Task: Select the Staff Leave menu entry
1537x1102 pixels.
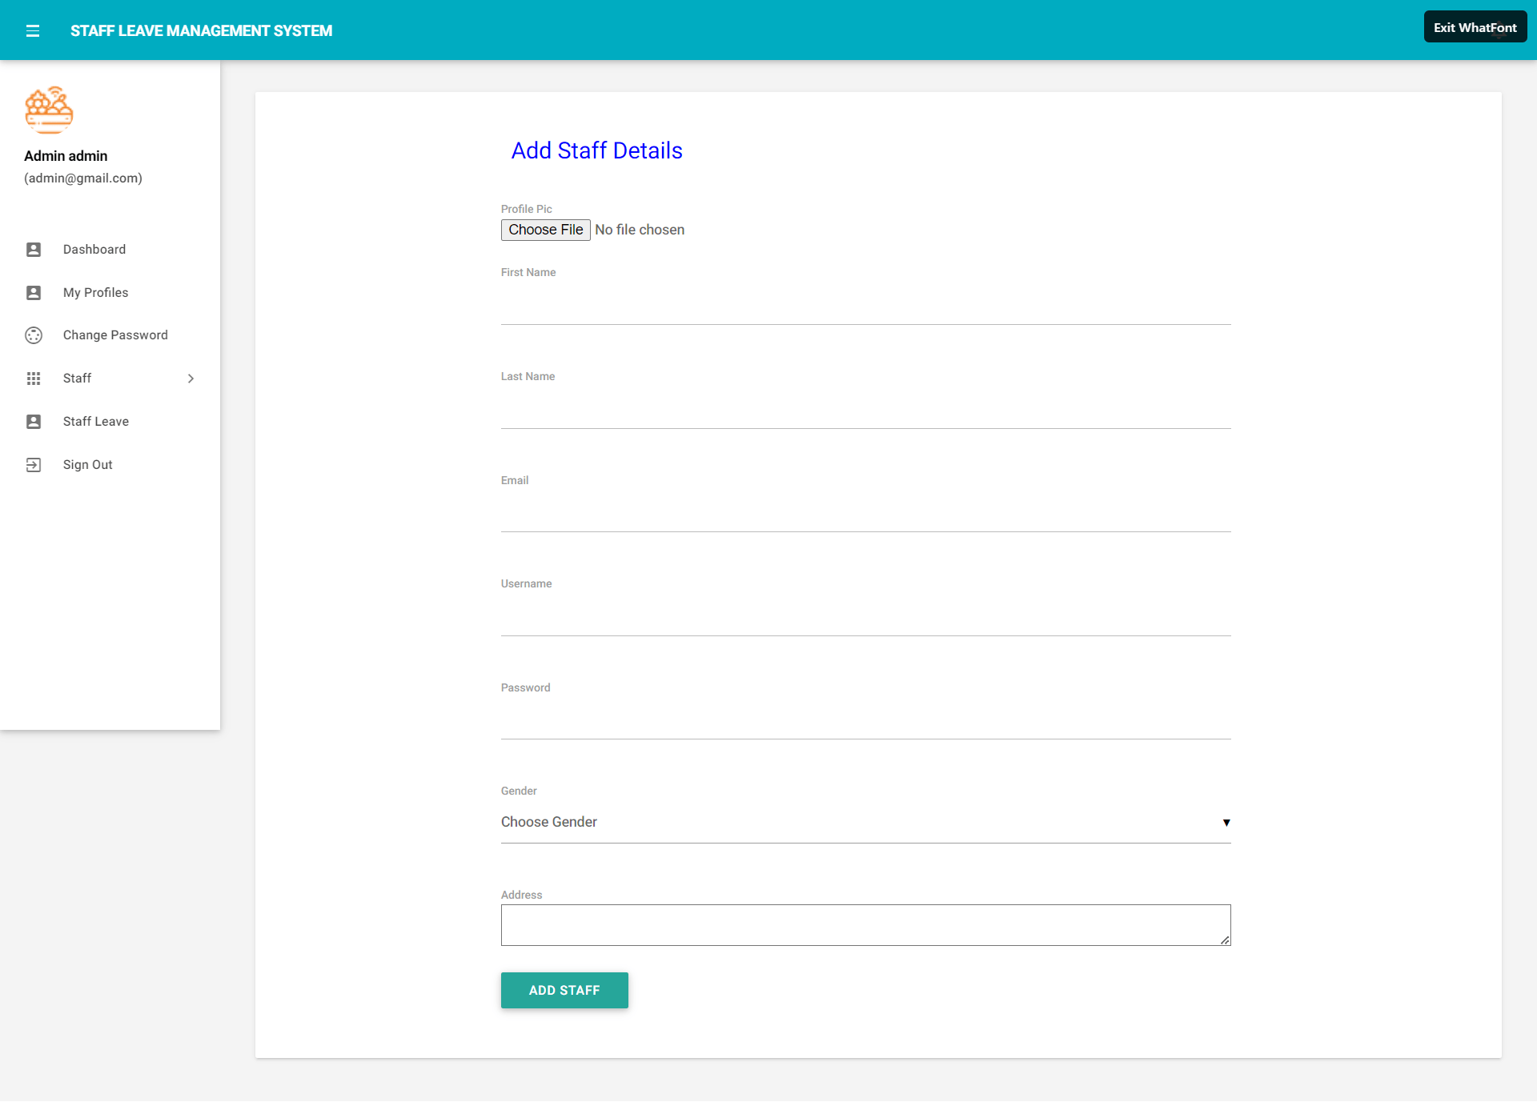Action: coord(96,421)
